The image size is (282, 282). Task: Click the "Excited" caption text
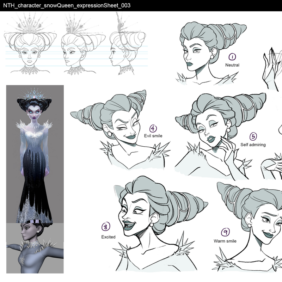click(x=108, y=237)
